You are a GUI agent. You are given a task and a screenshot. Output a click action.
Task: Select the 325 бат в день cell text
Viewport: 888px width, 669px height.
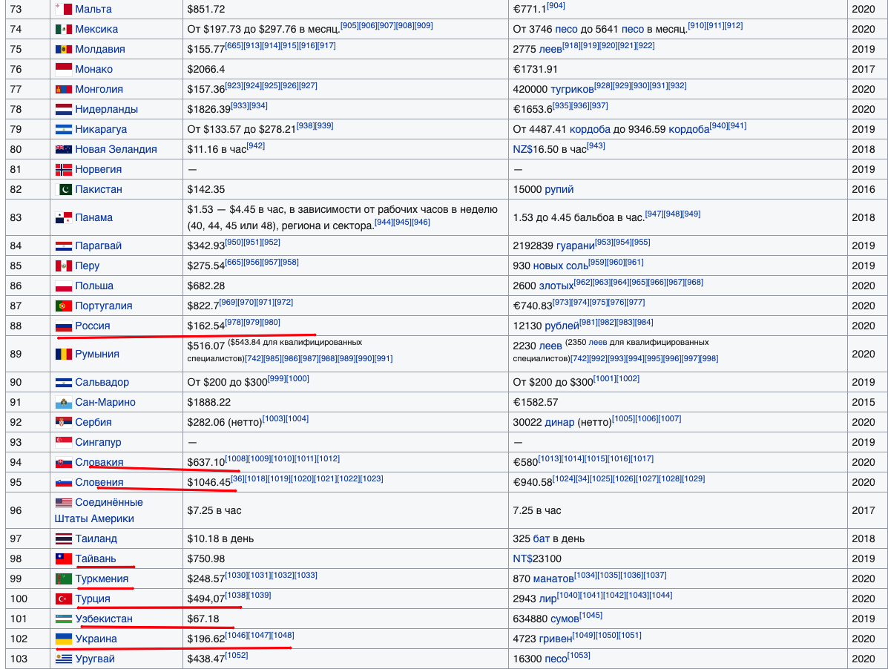coord(549,538)
